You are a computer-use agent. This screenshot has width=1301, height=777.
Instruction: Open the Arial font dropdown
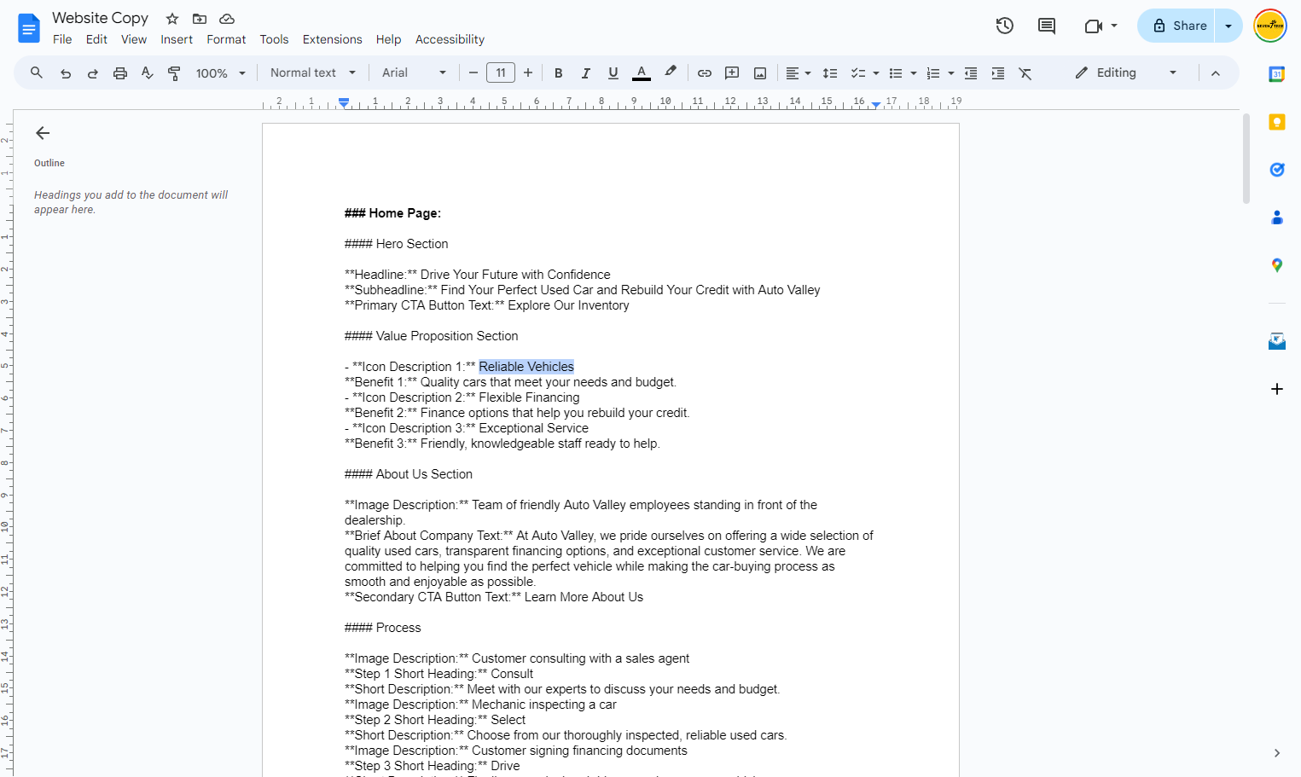pos(415,73)
